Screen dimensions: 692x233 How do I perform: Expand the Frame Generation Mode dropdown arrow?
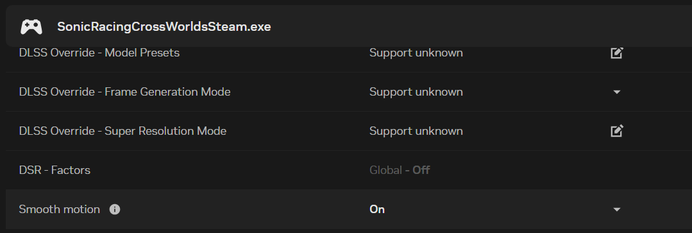click(x=617, y=92)
